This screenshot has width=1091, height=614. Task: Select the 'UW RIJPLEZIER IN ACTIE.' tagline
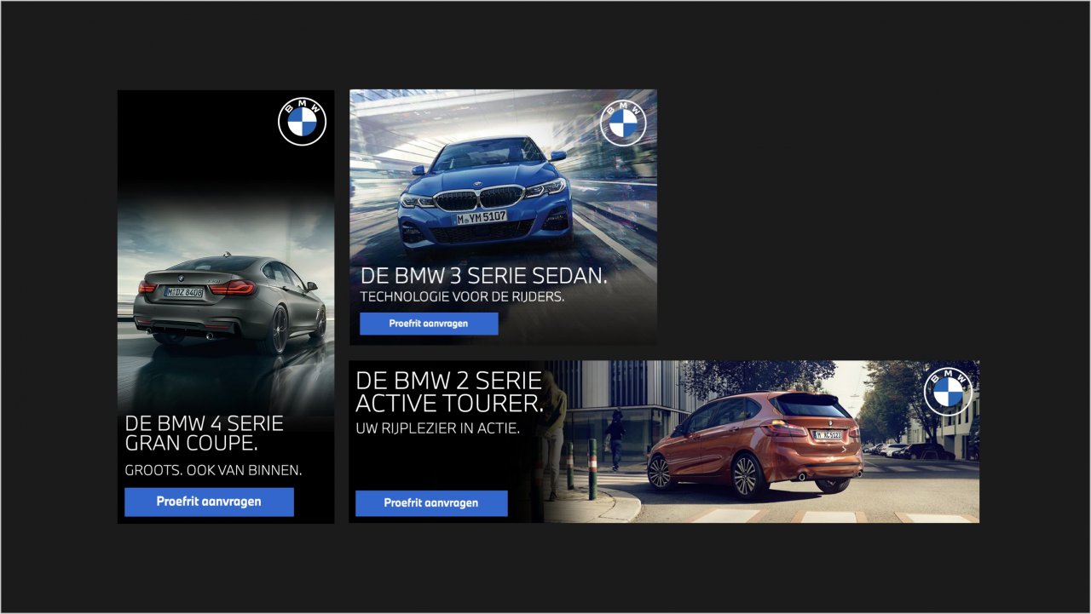pos(437,428)
